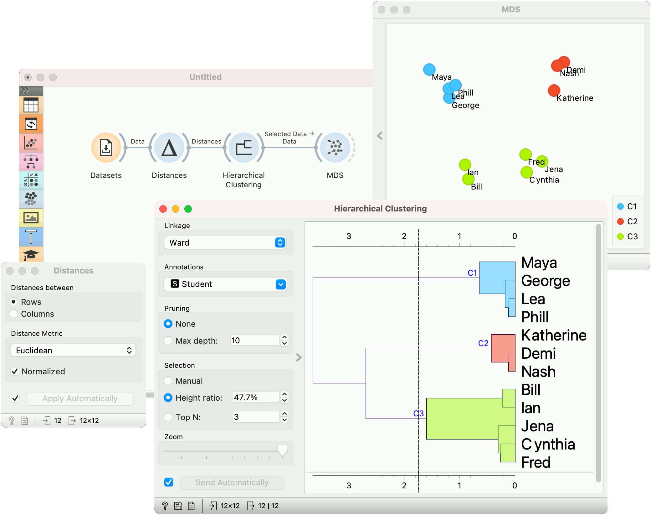
Task: Click the Zoom slider handle
Action: tap(282, 450)
